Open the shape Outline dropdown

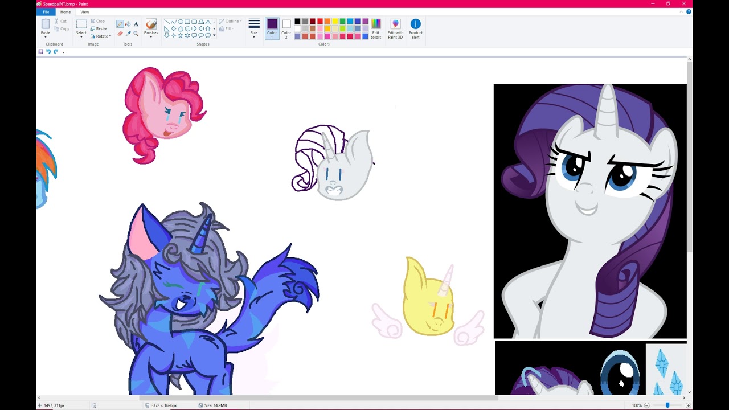tap(230, 21)
